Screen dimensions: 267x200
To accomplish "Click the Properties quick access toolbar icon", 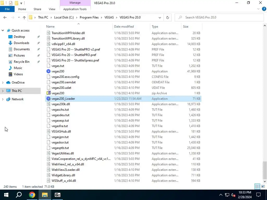I will point(10,3).
